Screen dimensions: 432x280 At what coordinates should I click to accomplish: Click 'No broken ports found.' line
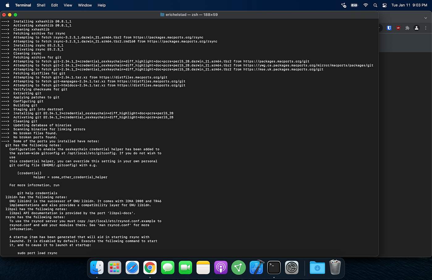pos(35,137)
